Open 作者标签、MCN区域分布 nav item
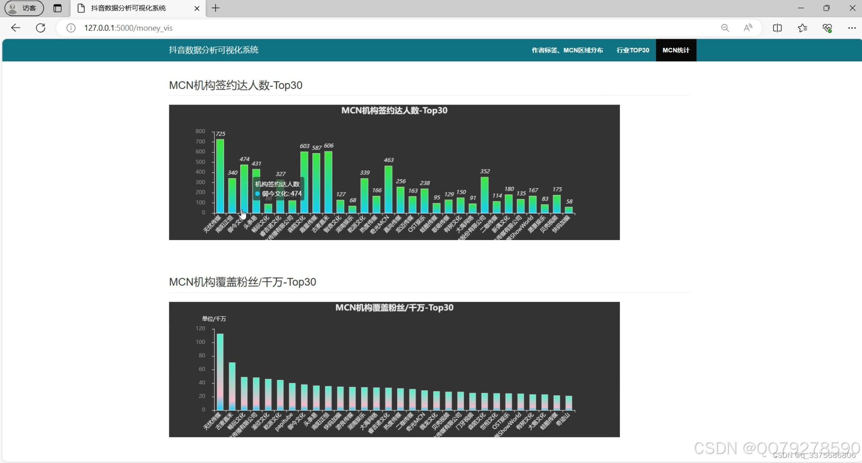The height and width of the screenshot is (463, 862). 567,50
